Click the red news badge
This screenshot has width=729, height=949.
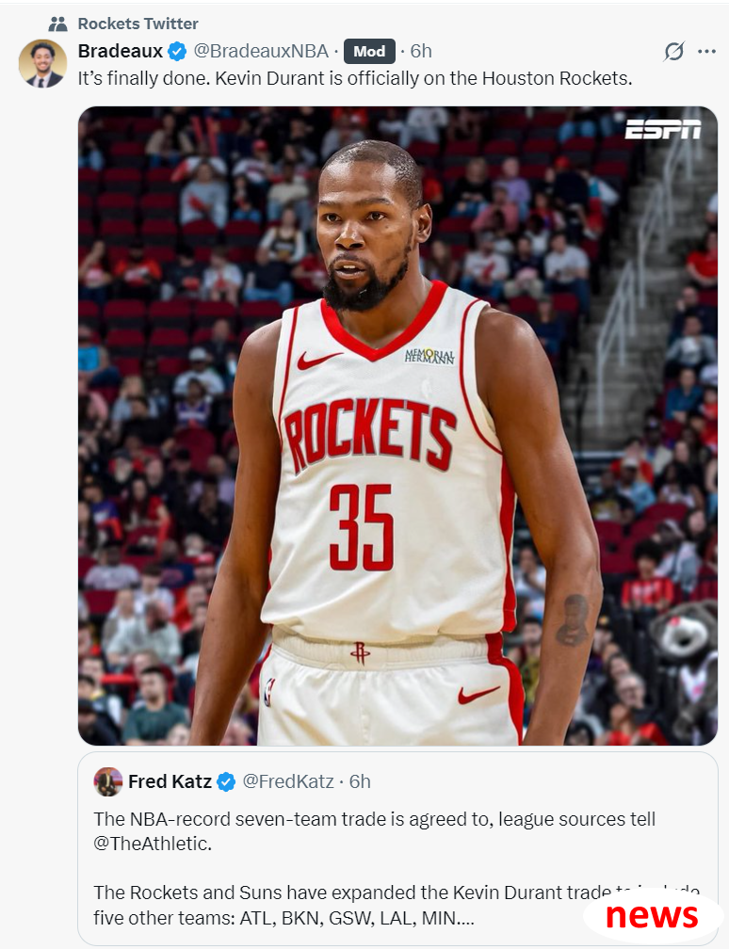(x=652, y=916)
